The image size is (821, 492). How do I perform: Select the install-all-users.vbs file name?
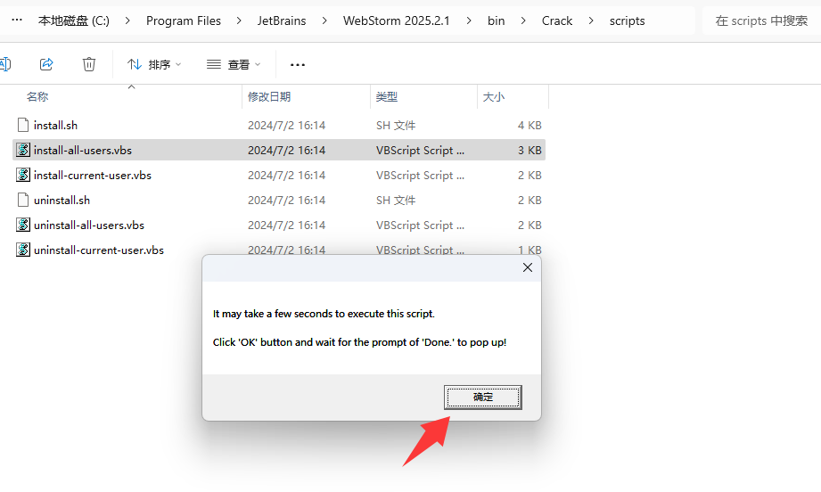coord(83,151)
